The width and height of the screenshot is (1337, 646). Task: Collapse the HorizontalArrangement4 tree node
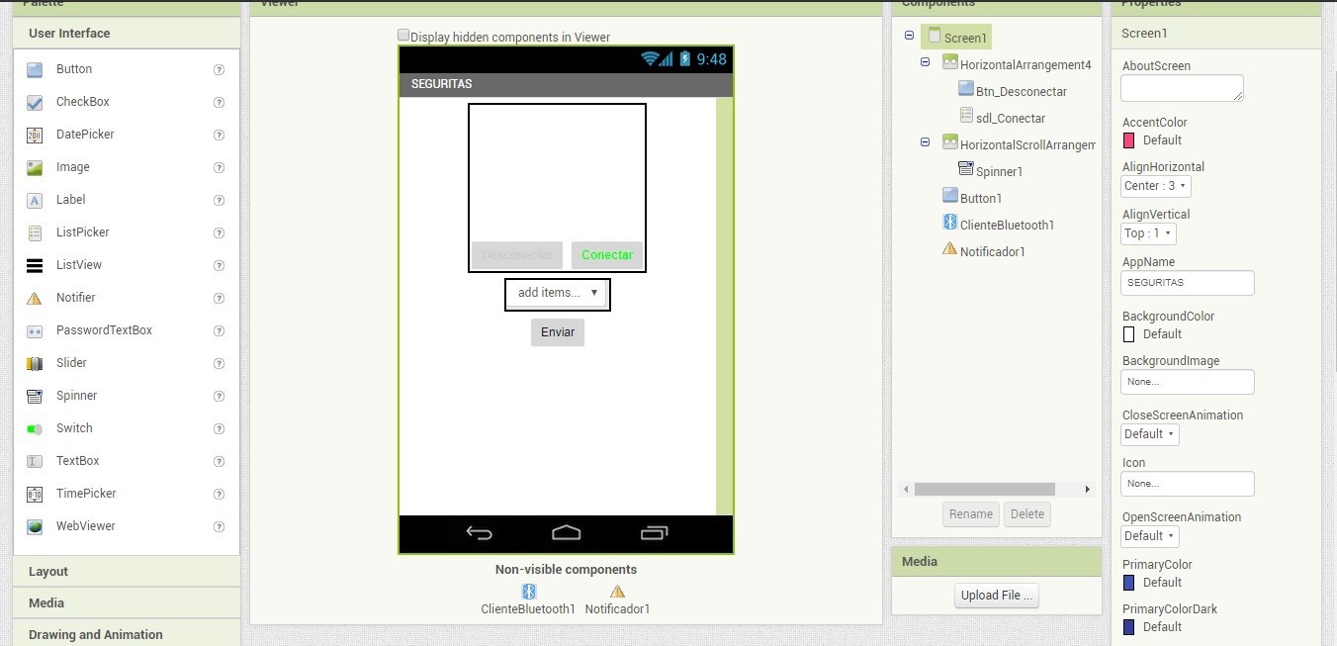tap(926, 61)
